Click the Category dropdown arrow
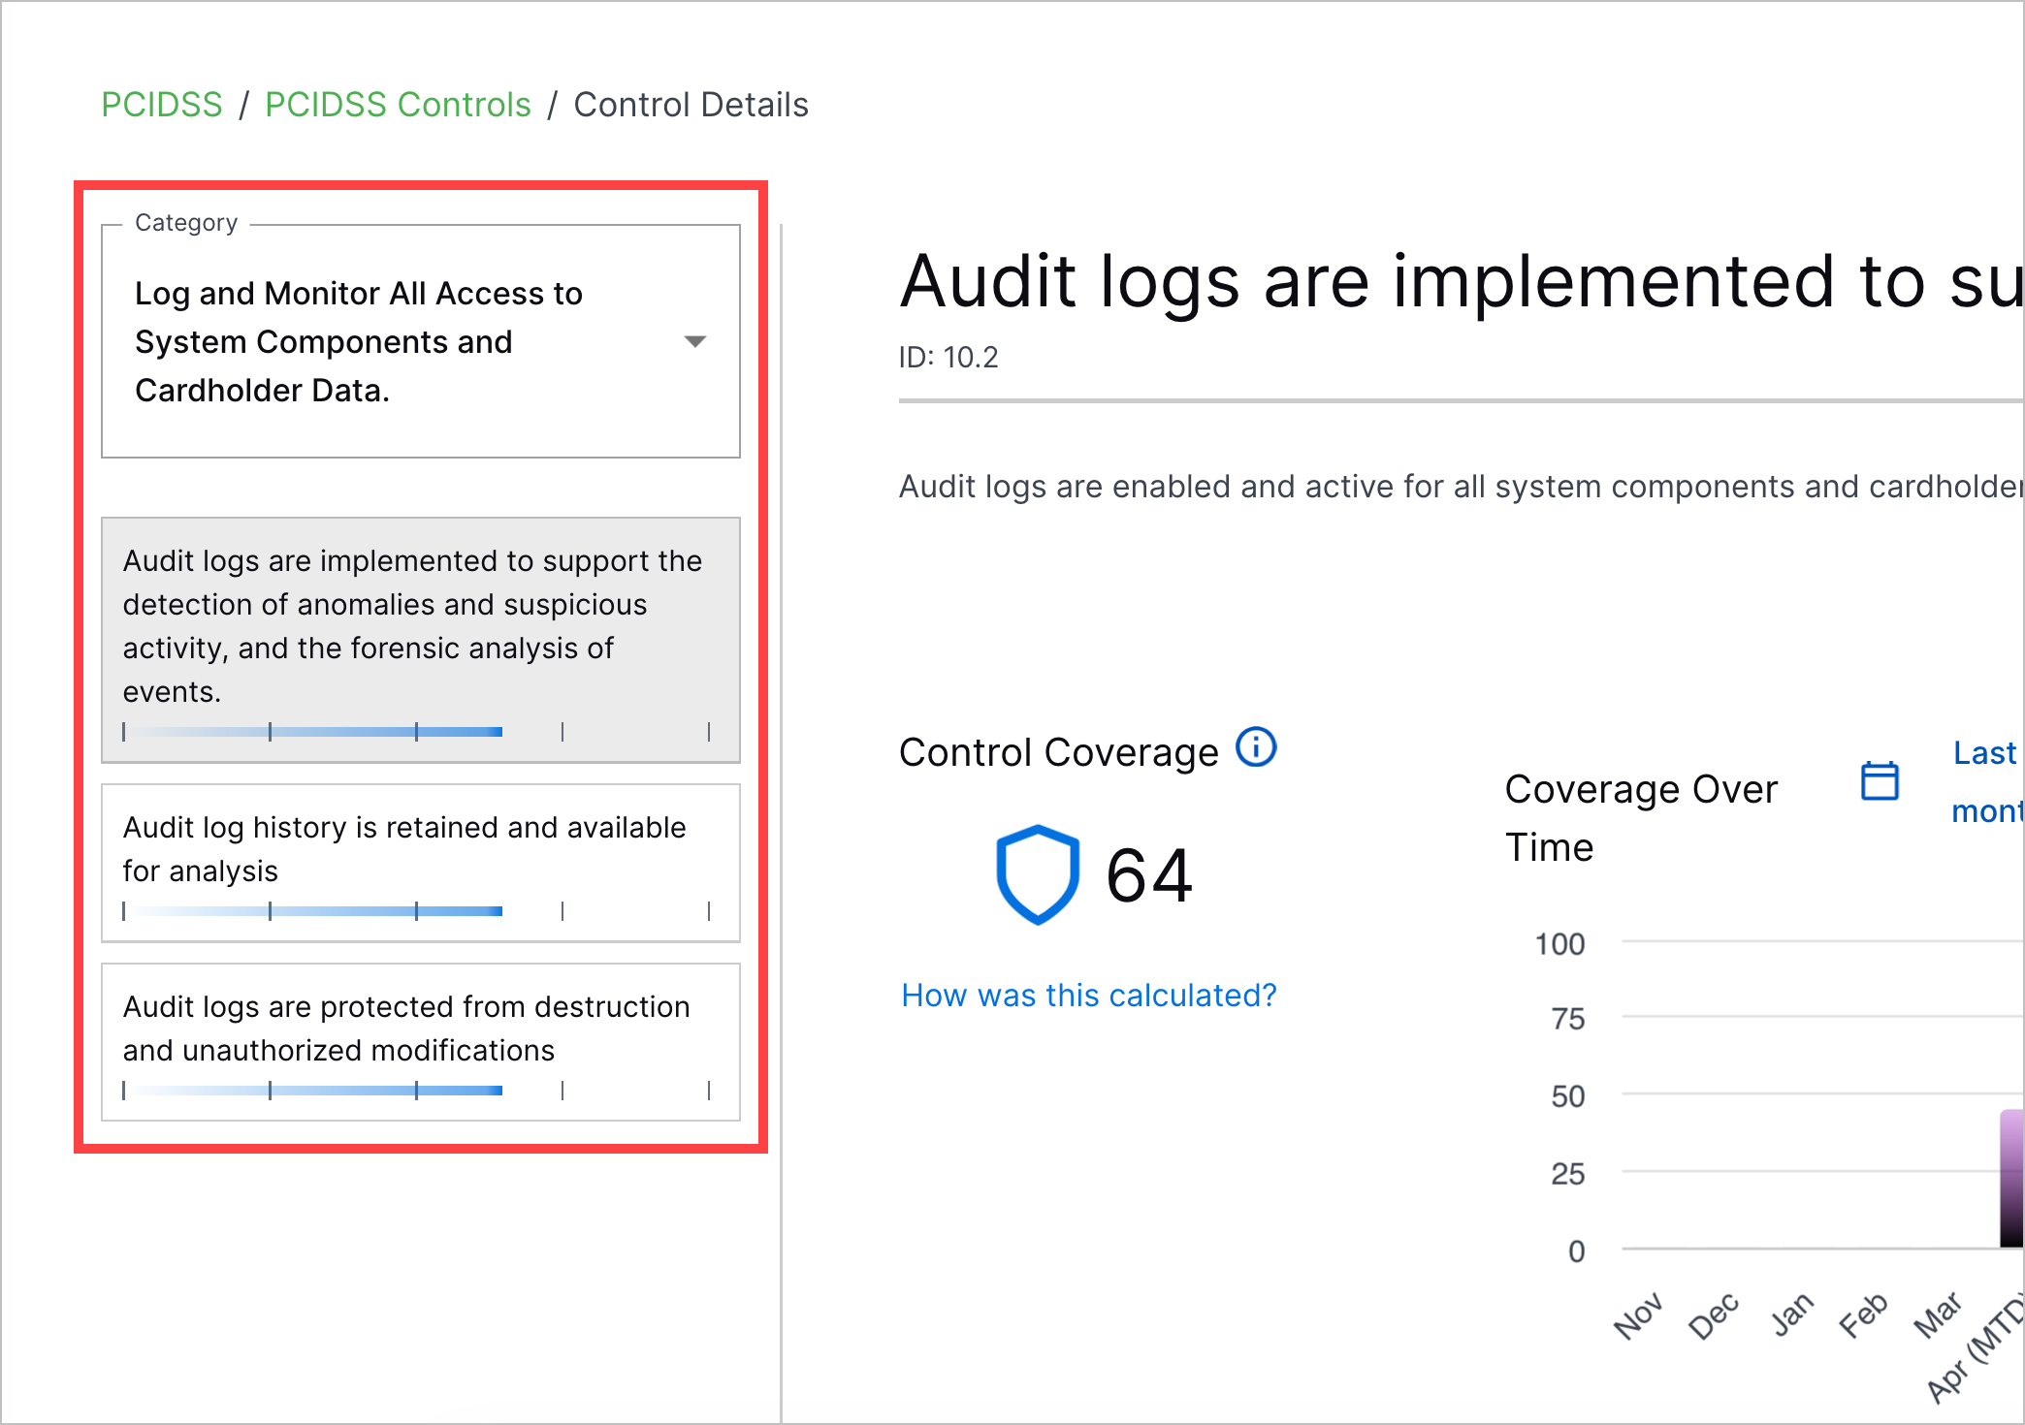Screen dimensions: 2025x1425 (694, 341)
